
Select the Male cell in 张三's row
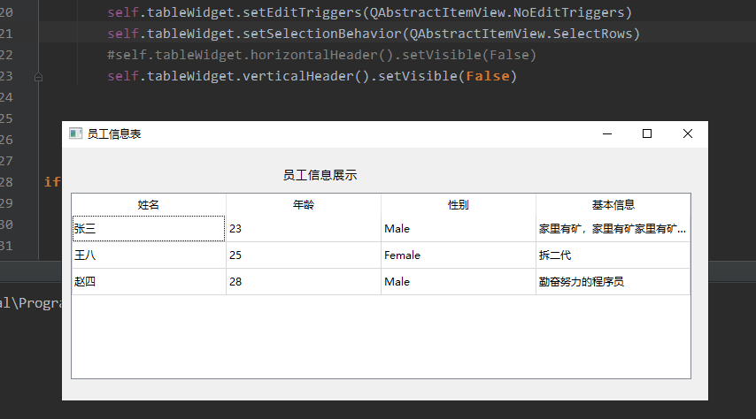458,228
